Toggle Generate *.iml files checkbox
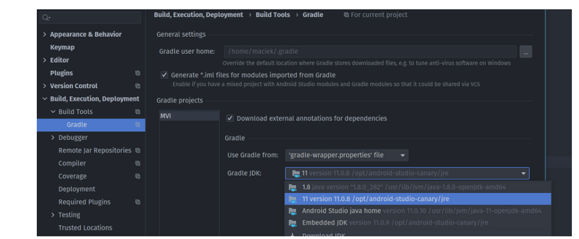This screenshot has height=239, width=579. [164, 75]
